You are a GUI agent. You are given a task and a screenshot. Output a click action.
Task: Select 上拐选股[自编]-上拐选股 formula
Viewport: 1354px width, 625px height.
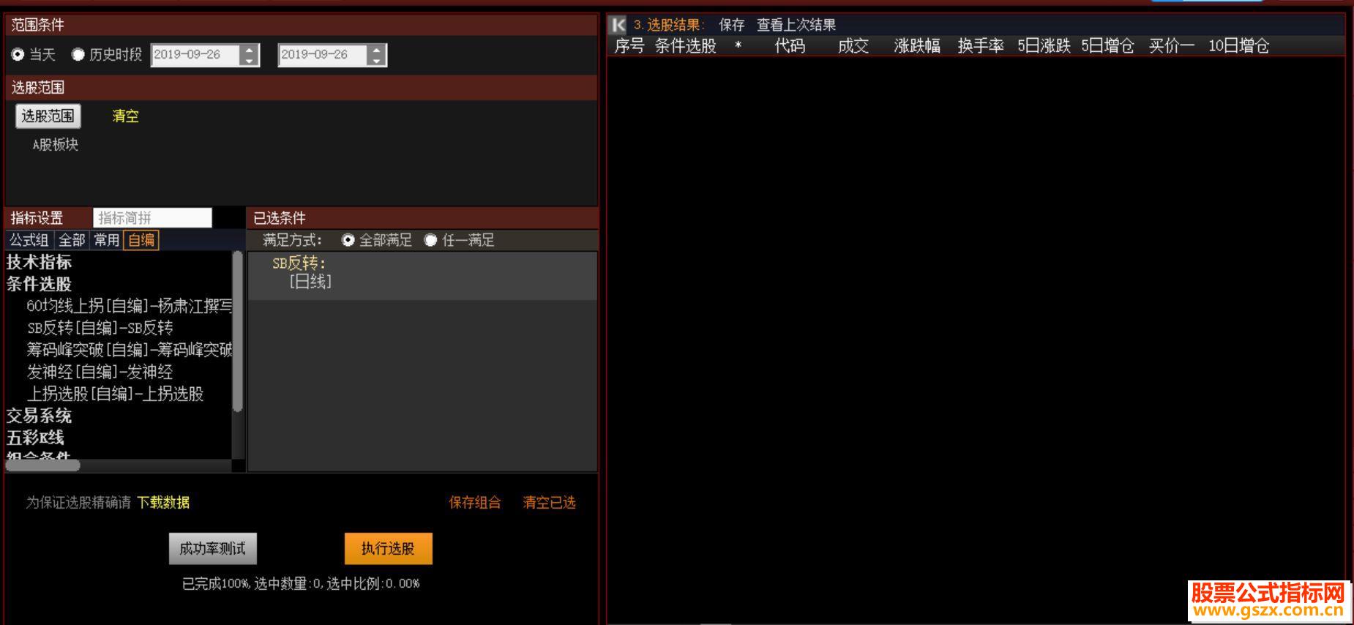(115, 394)
